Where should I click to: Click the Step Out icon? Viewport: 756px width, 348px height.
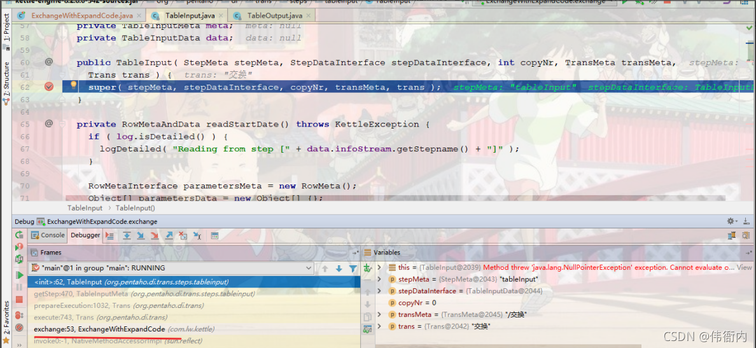169,235
